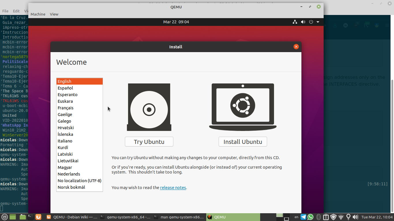Choose Esperanto from the language list

tap(80, 95)
